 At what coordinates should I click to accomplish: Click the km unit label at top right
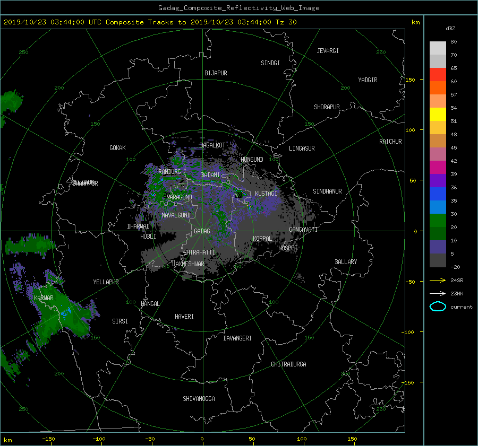click(415, 22)
